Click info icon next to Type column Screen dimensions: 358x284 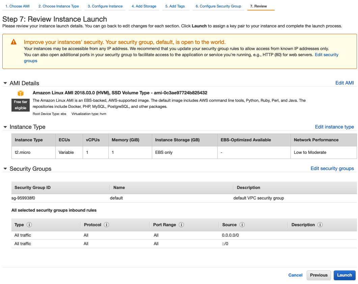pos(29,225)
